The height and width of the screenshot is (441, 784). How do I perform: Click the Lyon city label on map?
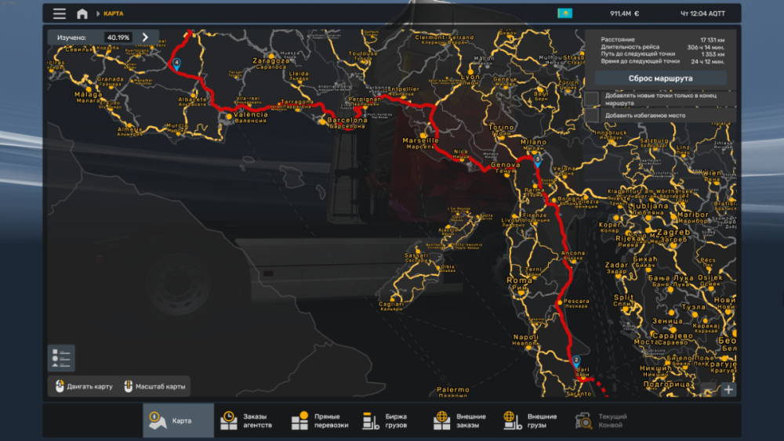click(x=470, y=77)
